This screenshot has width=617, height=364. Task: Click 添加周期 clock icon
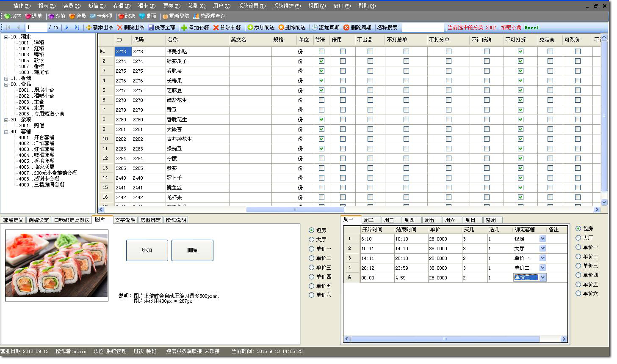click(x=315, y=27)
